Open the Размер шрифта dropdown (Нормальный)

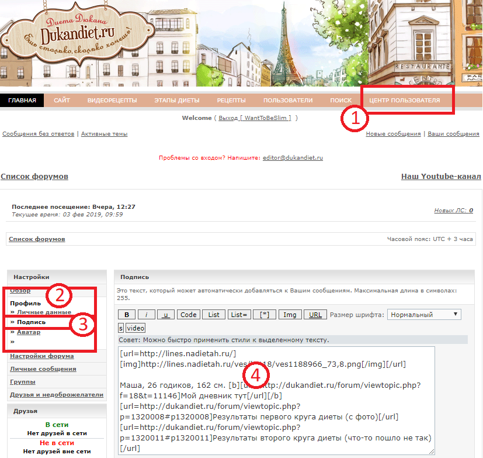coord(424,315)
